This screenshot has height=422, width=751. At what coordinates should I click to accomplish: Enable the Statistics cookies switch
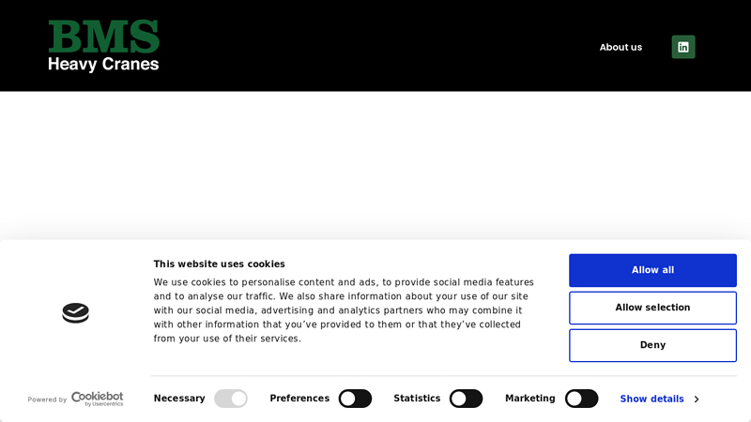click(466, 399)
